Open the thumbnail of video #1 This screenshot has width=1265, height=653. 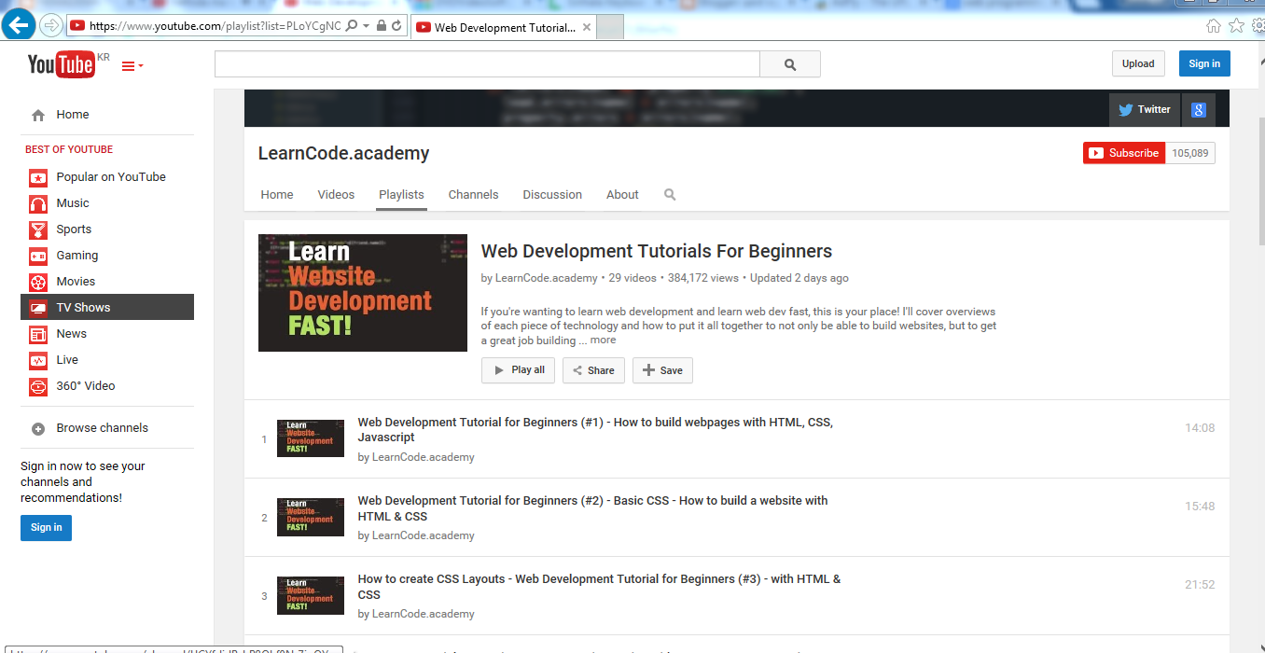pos(311,438)
